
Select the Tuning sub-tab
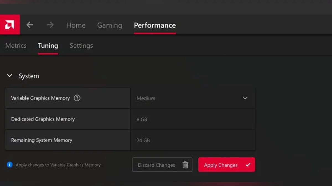tap(48, 46)
